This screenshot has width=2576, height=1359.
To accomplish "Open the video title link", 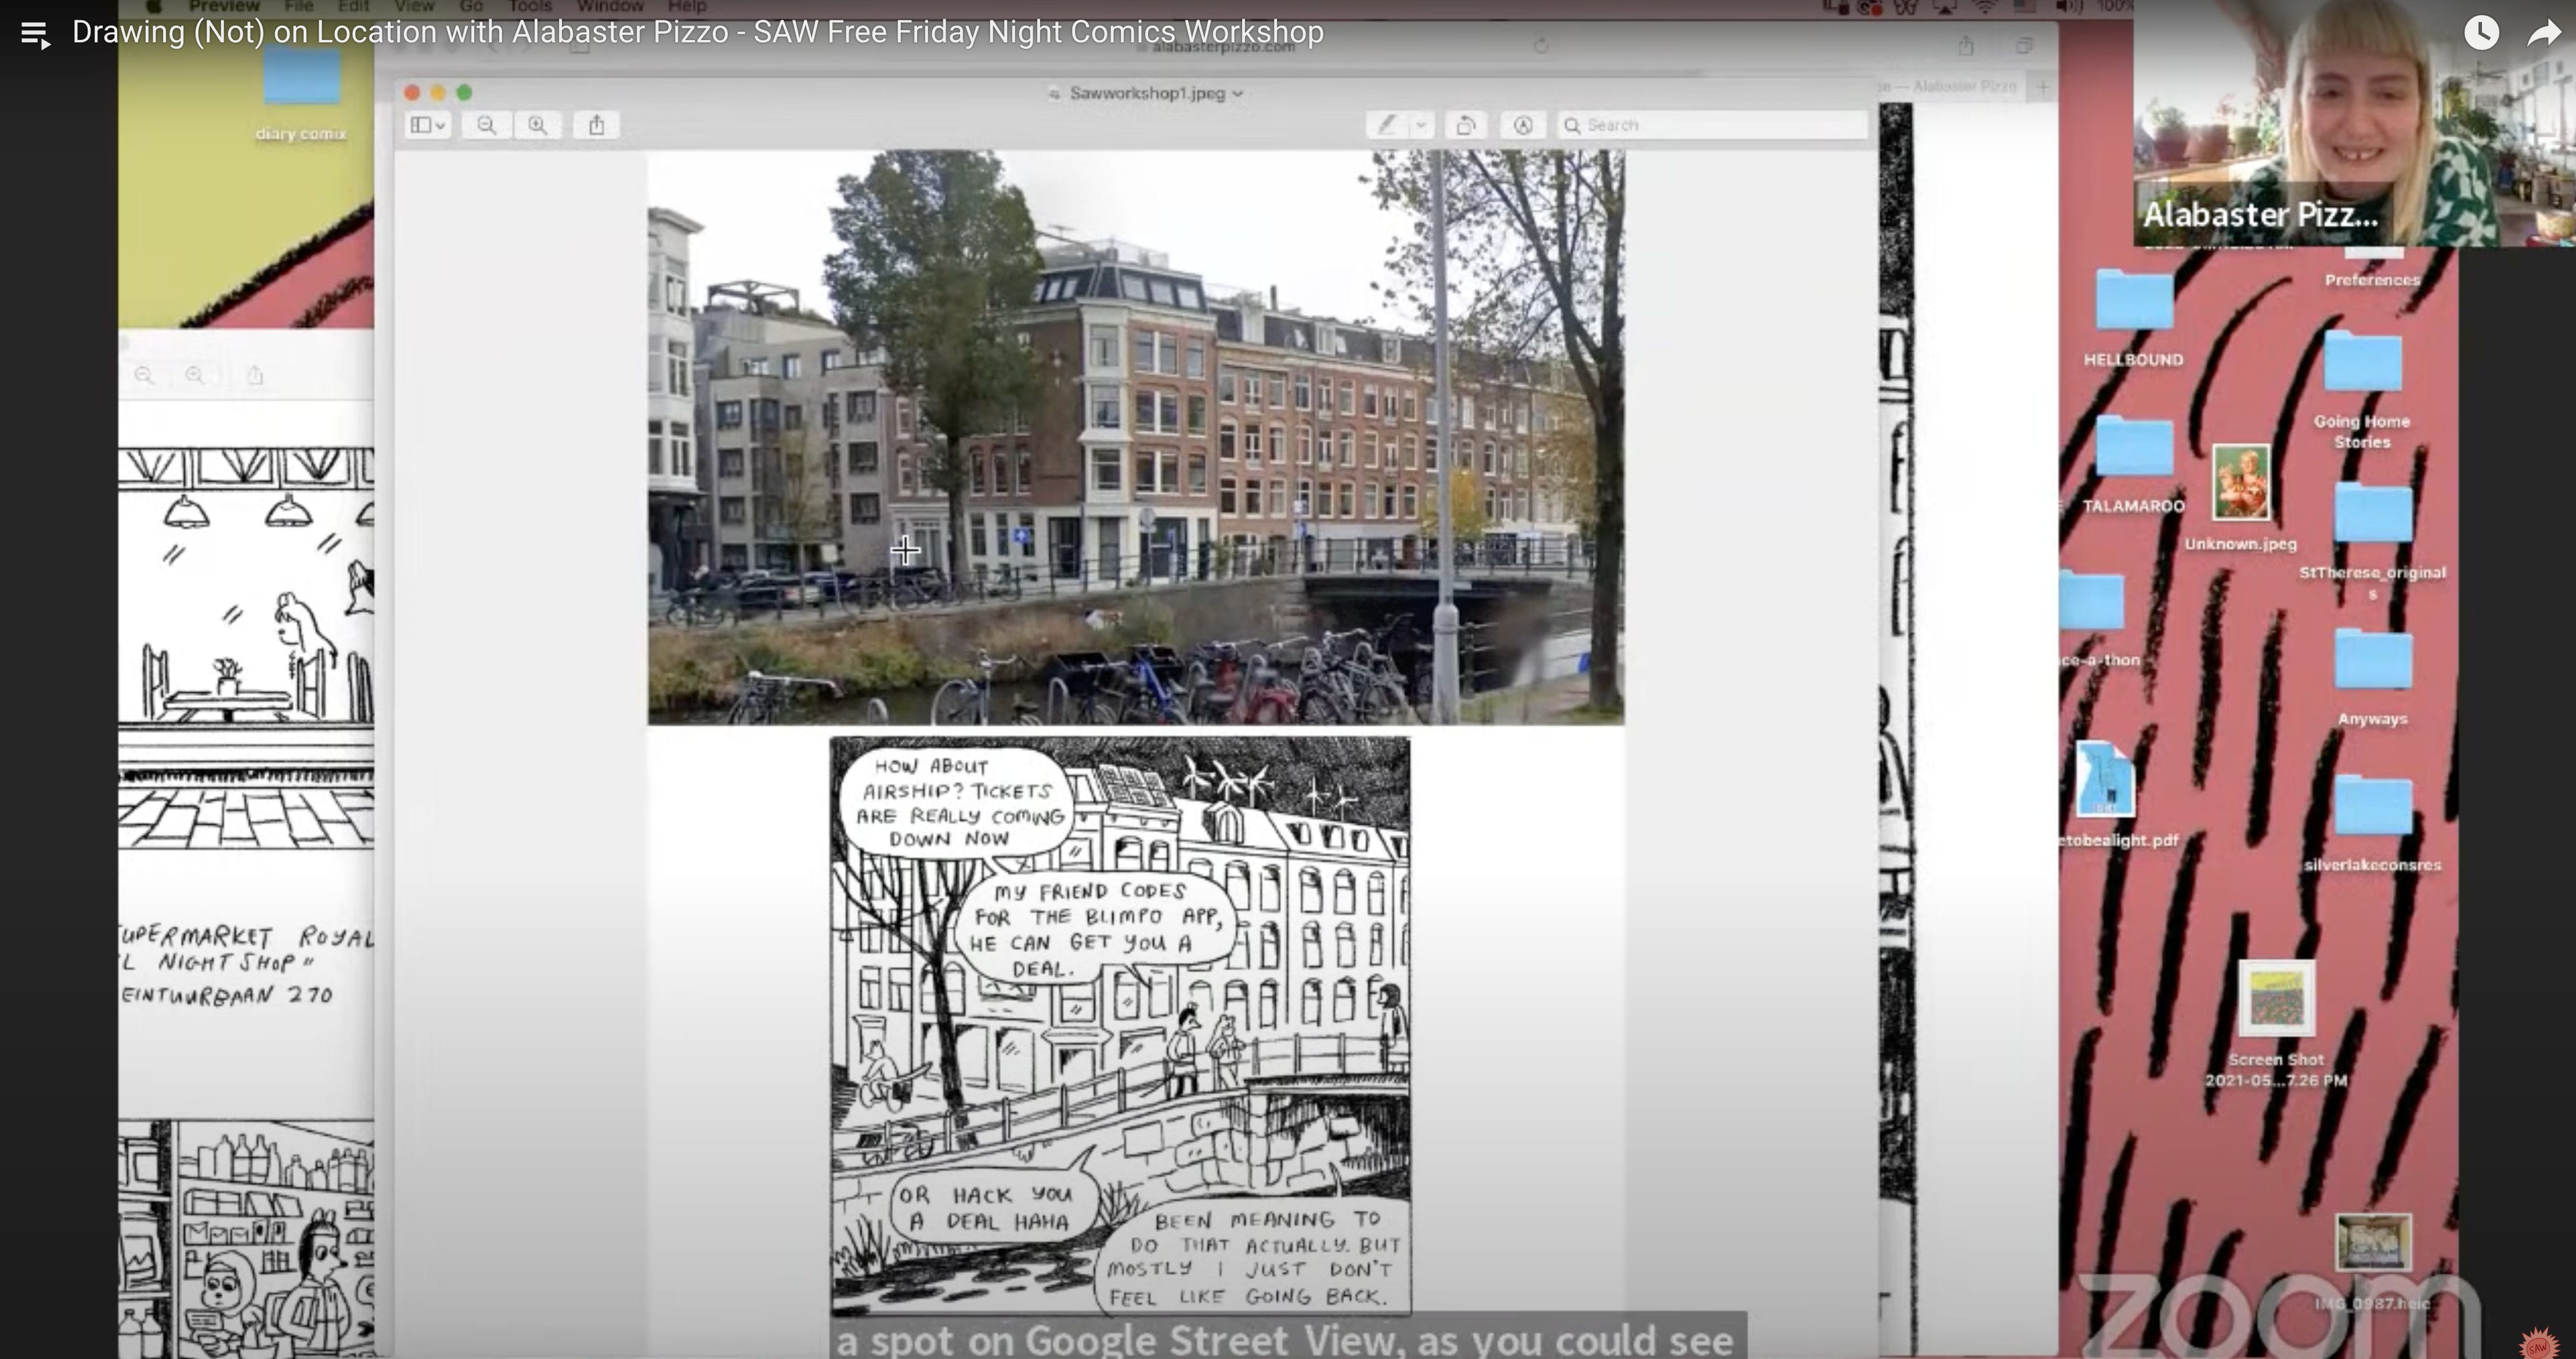I will [x=697, y=32].
